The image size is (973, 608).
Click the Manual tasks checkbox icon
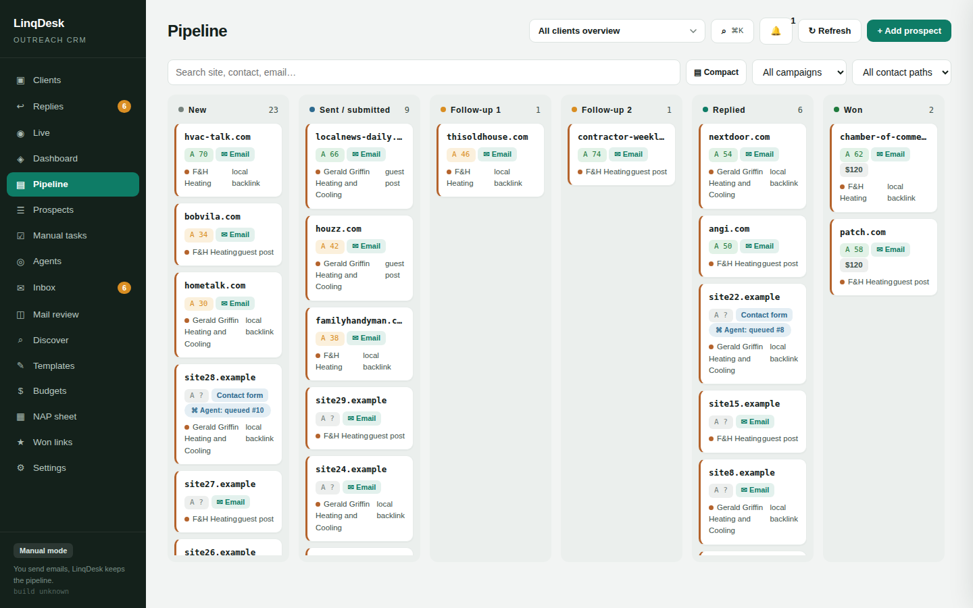pos(20,236)
